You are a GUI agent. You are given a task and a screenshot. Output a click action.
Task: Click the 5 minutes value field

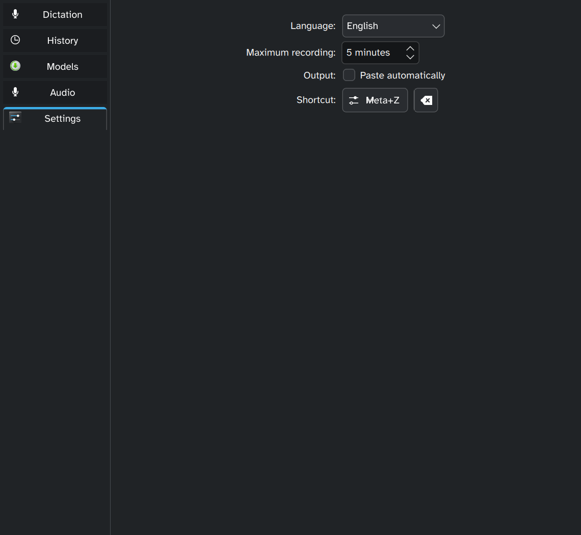(380, 52)
